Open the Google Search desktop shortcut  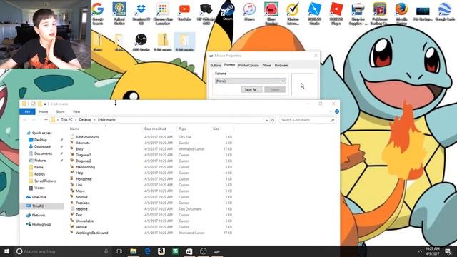(98, 13)
